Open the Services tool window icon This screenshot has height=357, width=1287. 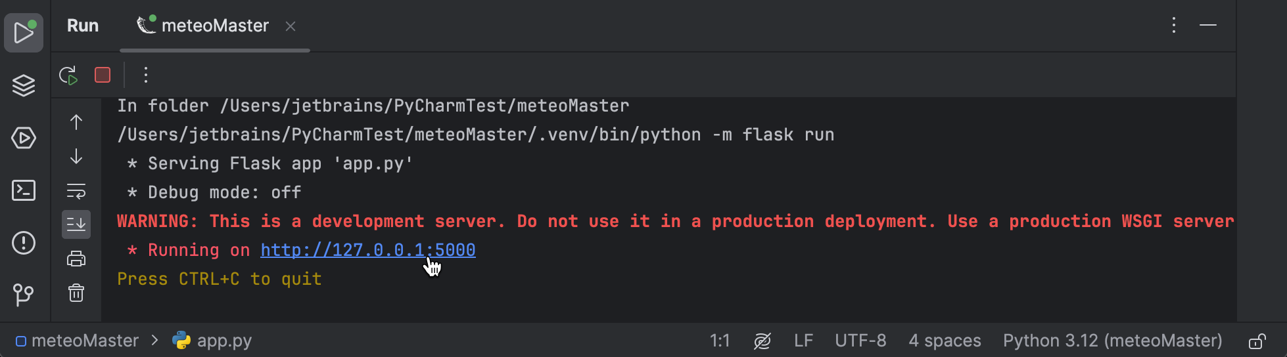pos(24,138)
